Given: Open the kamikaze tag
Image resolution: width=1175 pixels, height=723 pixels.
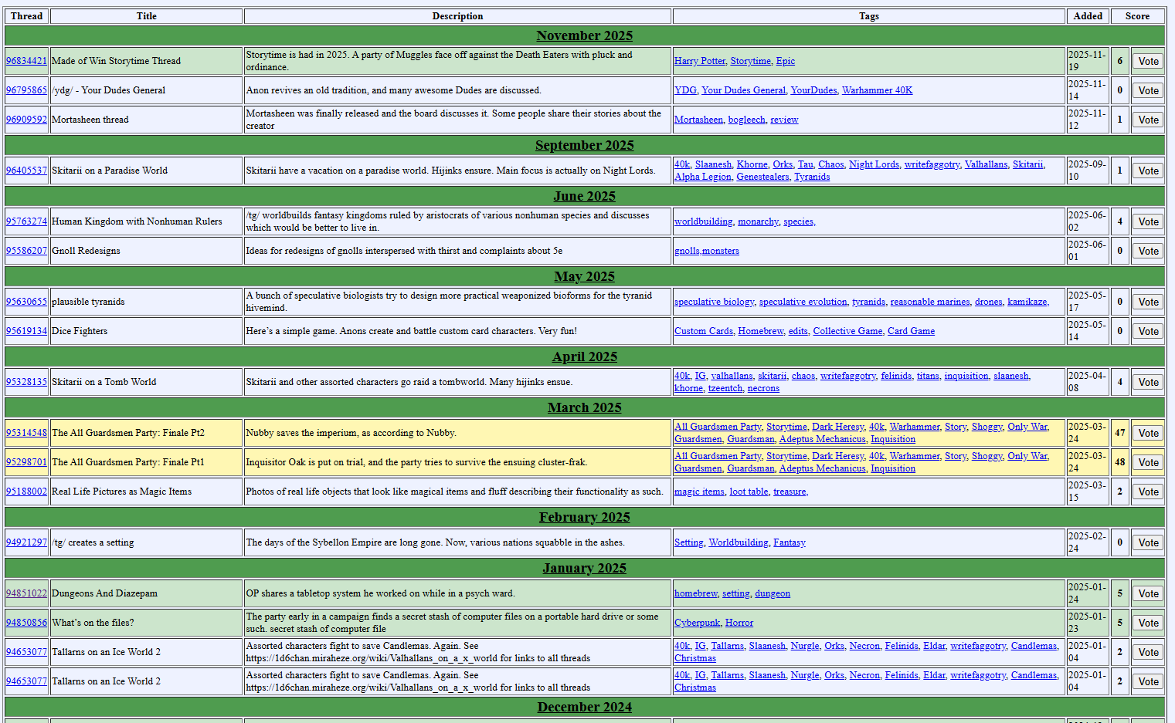Looking at the screenshot, I should [1028, 302].
